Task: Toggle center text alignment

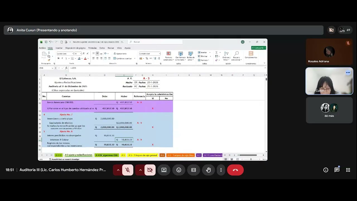Action: [97, 58]
